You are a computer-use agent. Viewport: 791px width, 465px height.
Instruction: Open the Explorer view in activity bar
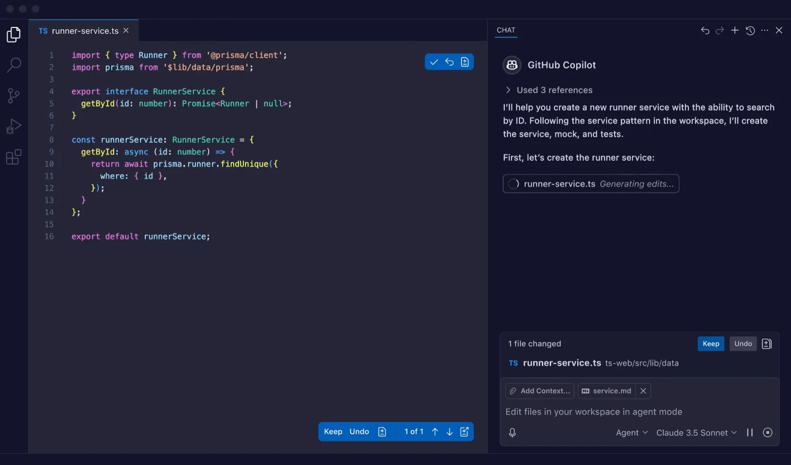14,35
